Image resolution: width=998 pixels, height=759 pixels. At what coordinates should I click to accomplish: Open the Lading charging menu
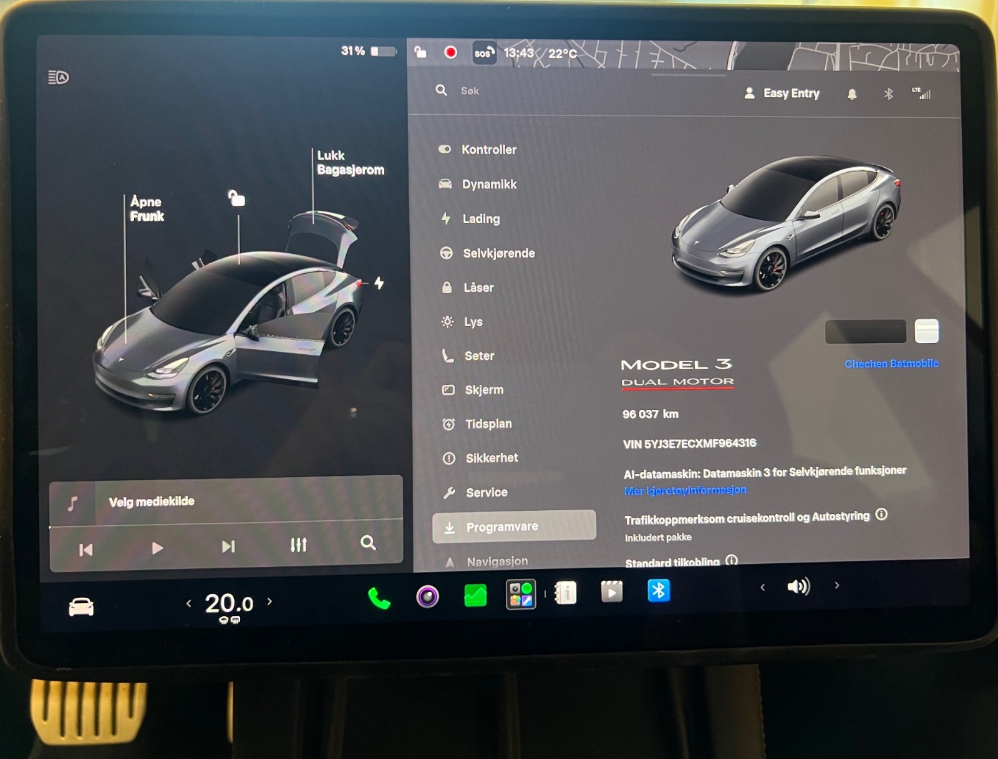point(471,218)
